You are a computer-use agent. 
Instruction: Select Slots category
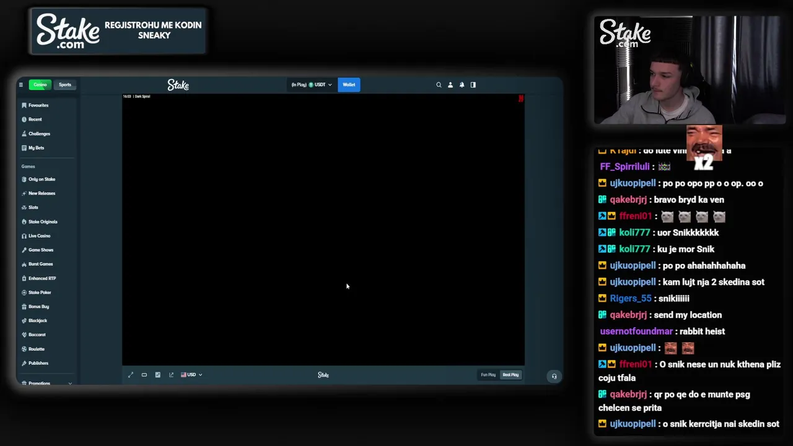point(46,208)
